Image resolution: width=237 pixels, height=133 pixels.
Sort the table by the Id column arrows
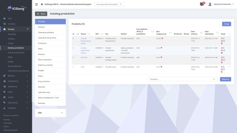point(77,34)
